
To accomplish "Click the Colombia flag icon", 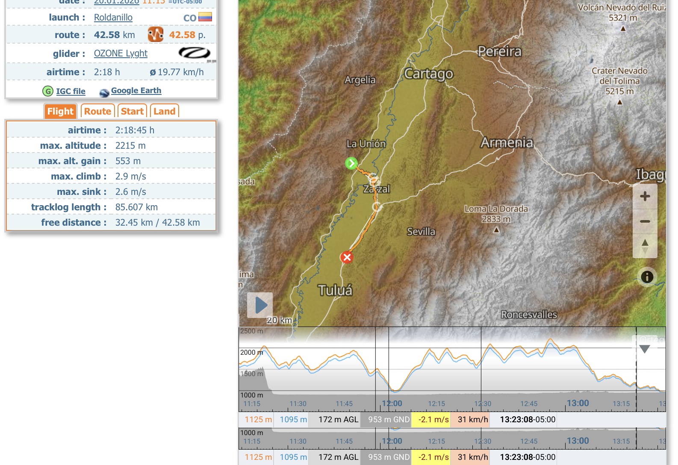I will tap(205, 17).
